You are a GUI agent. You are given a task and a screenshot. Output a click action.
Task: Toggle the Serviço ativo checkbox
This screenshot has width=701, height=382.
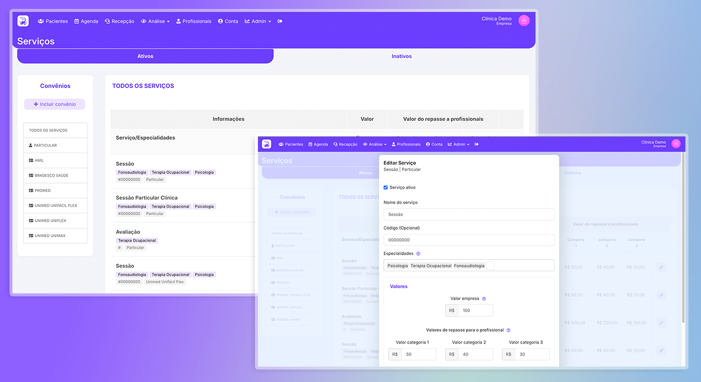pyautogui.click(x=386, y=188)
